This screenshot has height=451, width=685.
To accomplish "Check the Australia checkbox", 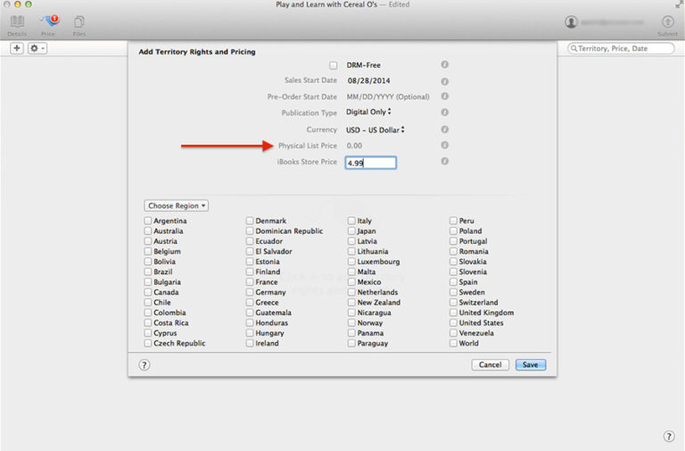I will (x=148, y=231).
